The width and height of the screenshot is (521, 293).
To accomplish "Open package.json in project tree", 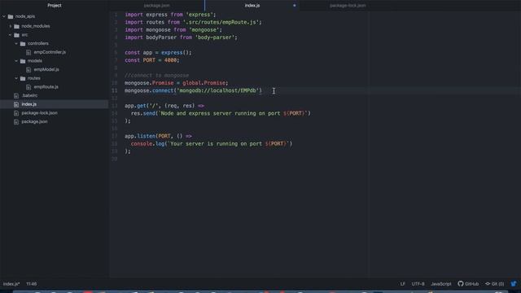I will (34, 121).
